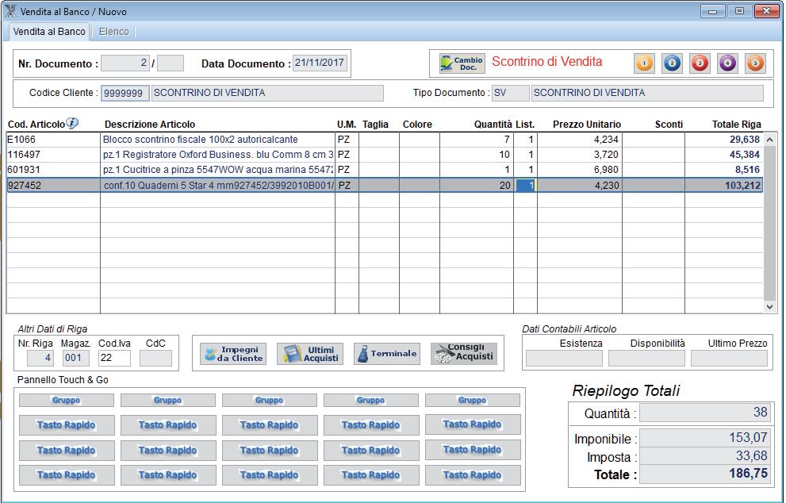Click the empty CdC field

[155, 358]
